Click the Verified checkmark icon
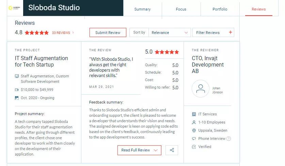 pyautogui.click(x=194, y=147)
